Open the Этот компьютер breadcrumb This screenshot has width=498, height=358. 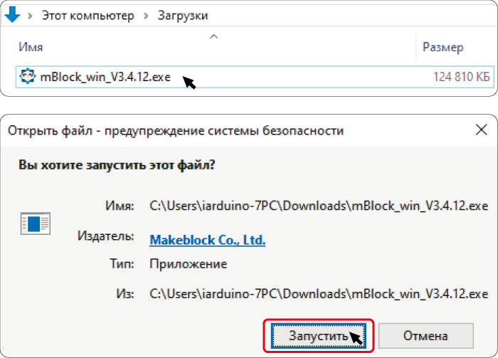pos(88,16)
